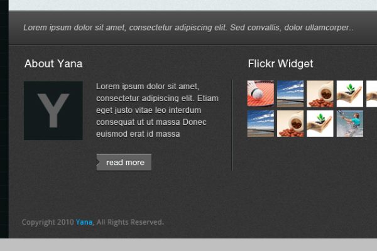
Task: Open the top-row coffee beans thumbnail
Action: 320,93
